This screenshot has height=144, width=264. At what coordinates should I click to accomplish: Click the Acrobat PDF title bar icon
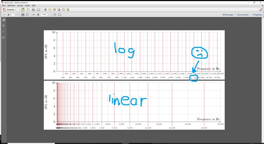tap(2, 3)
